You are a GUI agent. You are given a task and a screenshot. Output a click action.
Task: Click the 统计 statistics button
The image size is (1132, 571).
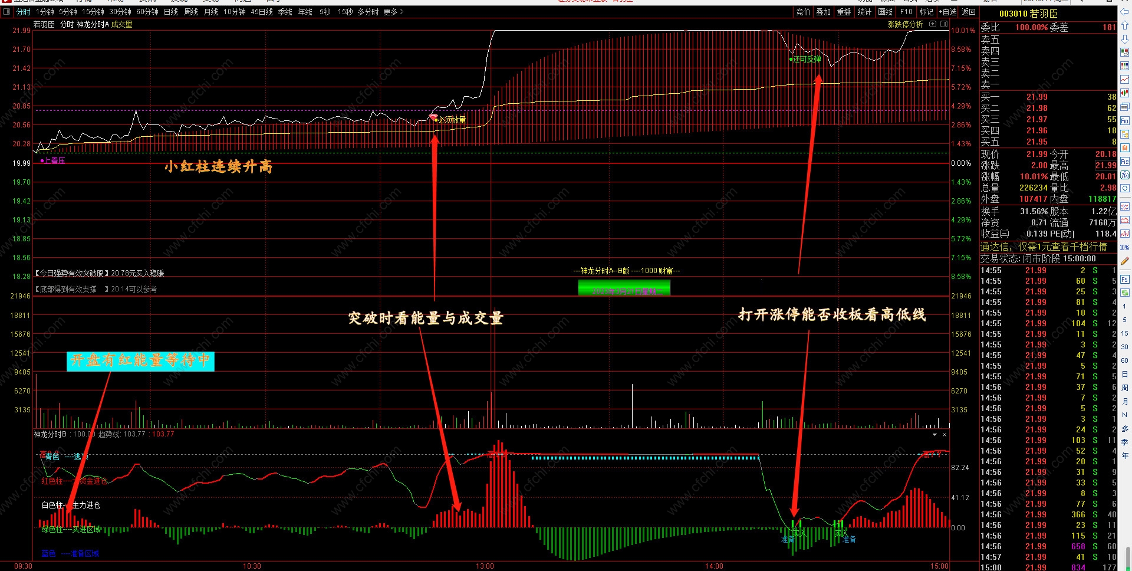coord(865,12)
